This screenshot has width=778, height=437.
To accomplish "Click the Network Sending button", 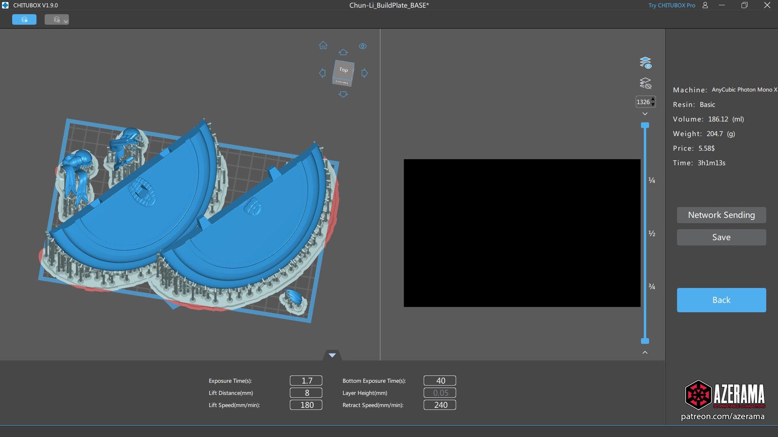I will point(722,215).
